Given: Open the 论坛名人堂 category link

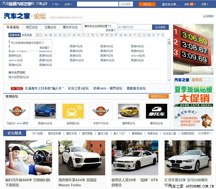Looking at the screenshot, I should pyautogui.click(x=170, y=133).
